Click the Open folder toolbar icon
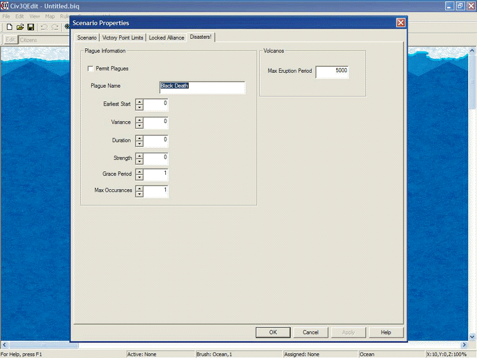This screenshot has height=358, width=477. (x=20, y=27)
